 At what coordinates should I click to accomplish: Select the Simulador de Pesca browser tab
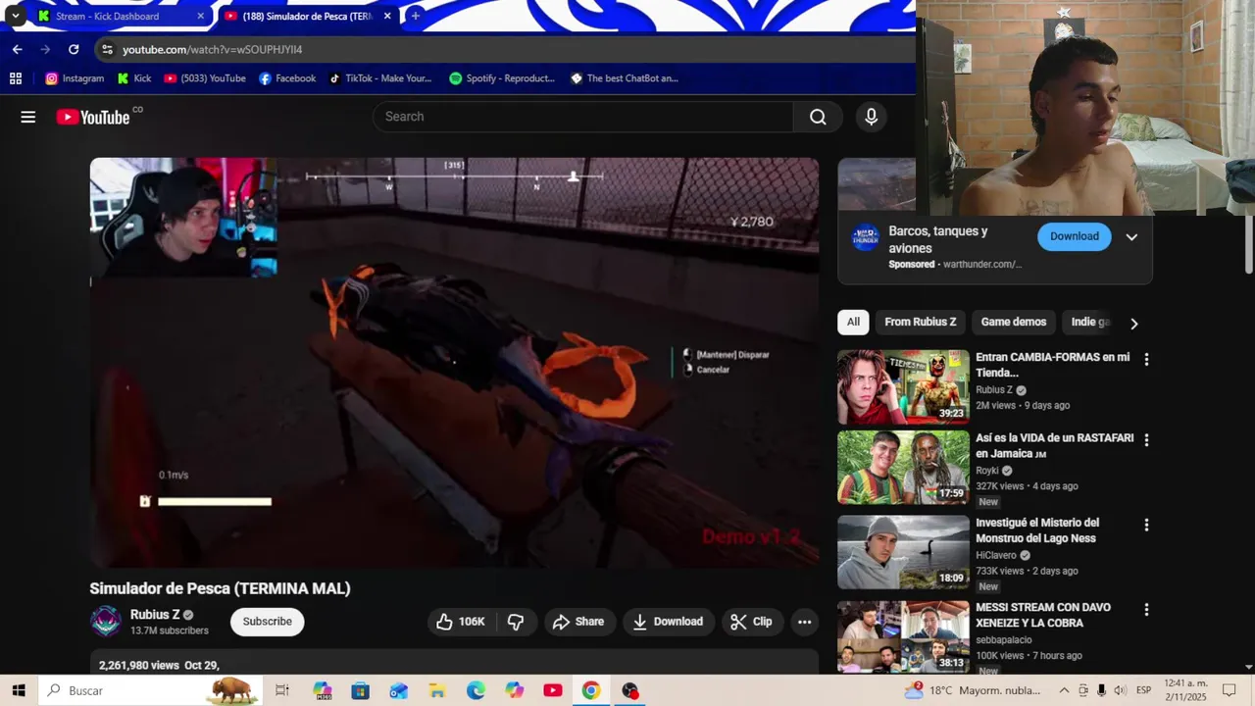[x=308, y=16]
